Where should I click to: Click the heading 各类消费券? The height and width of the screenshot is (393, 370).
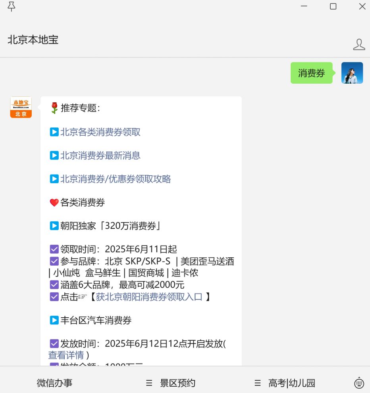click(x=83, y=203)
